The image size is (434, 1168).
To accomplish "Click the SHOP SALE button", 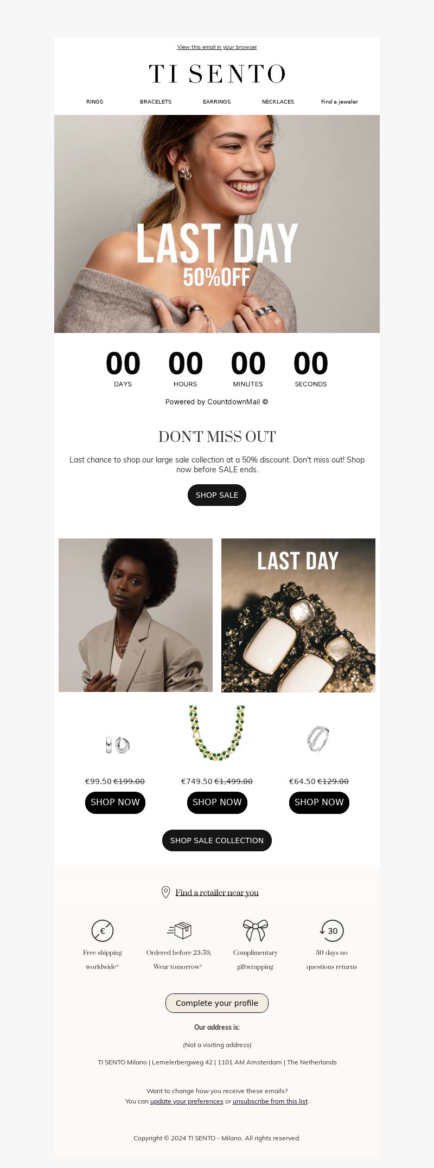I will [x=217, y=495].
